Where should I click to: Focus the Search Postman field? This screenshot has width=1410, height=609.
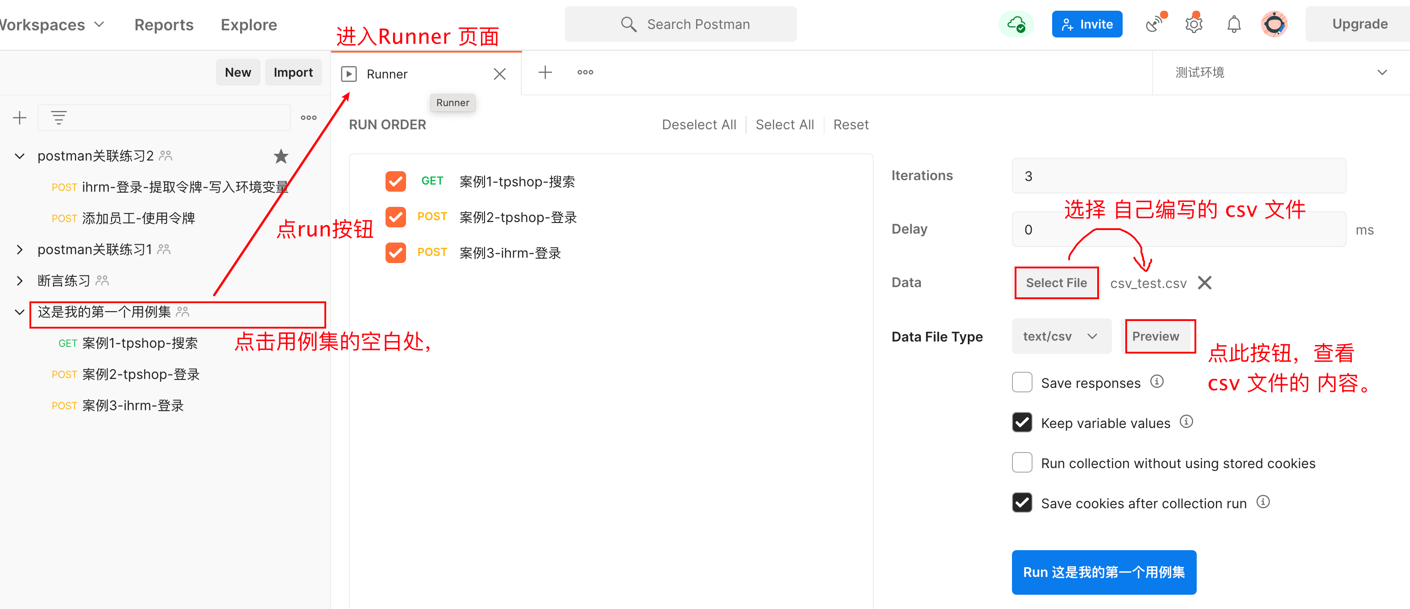click(680, 24)
